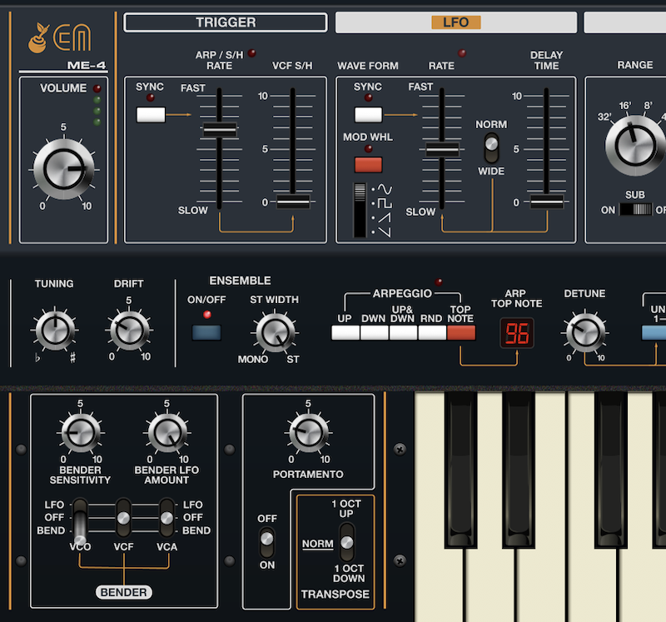Click the ARP/S/H Rate slider handle
Screen dimensions: 666x622
click(220, 130)
